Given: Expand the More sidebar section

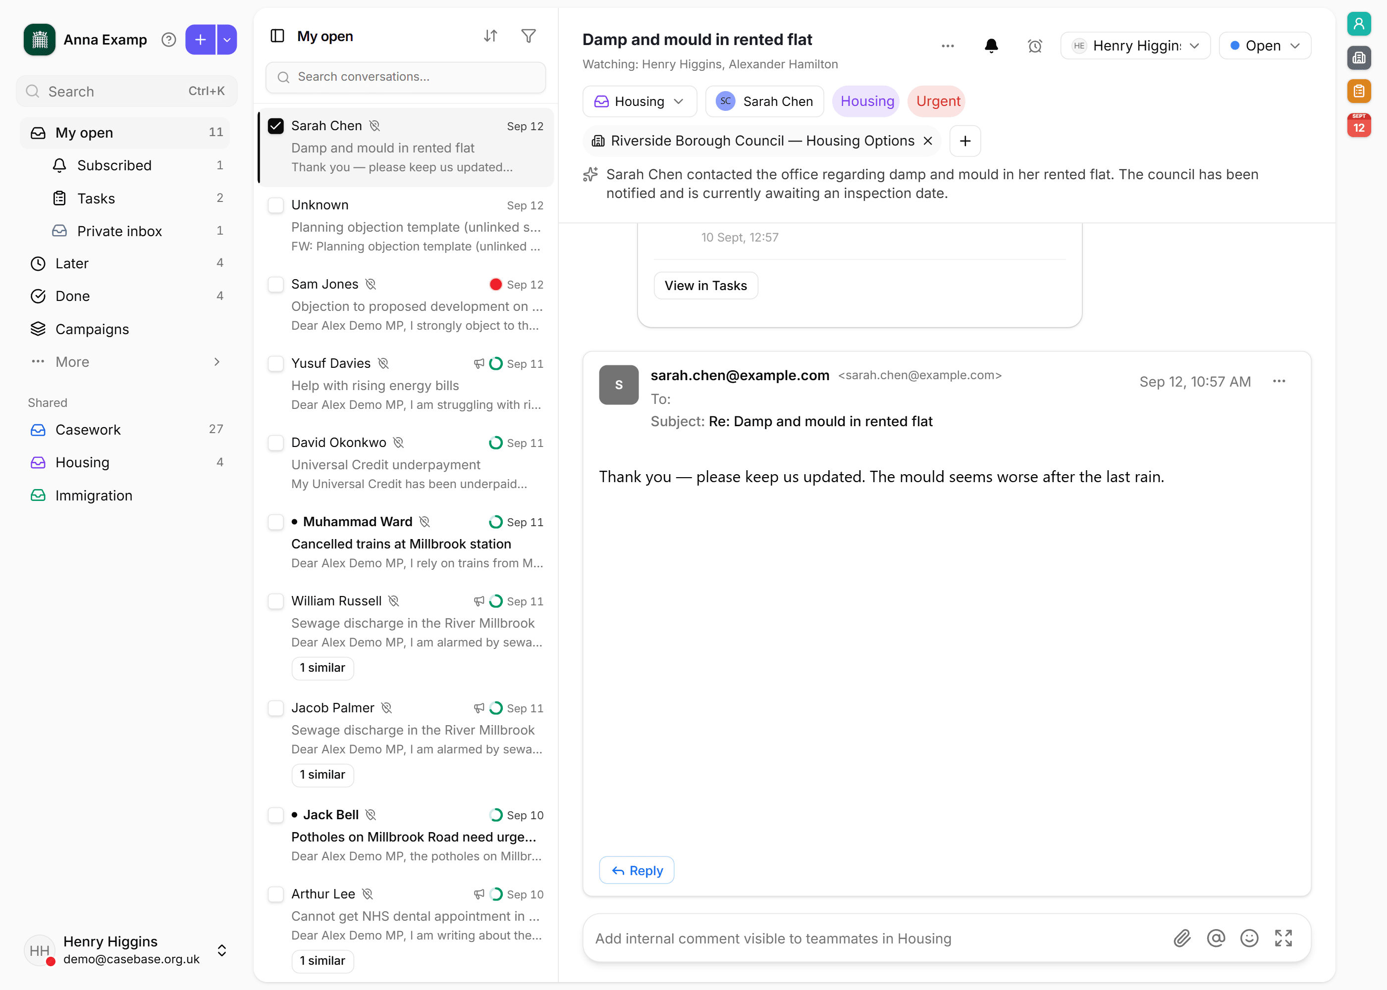Looking at the screenshot, I should click(x=126, y=362).
